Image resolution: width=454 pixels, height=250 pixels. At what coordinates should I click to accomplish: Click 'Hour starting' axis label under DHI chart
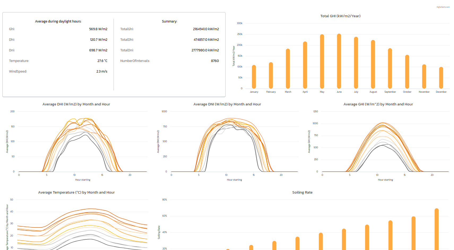point(83,180)
